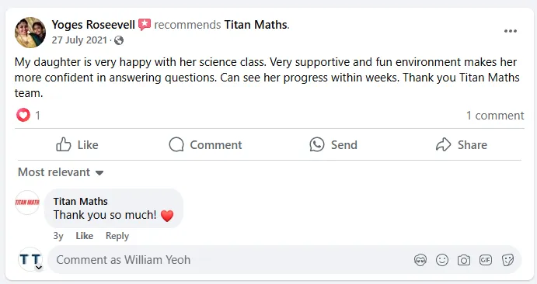537x284 pixels.
Task: Click the heart reaction icon on post
Action: (x=23, y=115)
